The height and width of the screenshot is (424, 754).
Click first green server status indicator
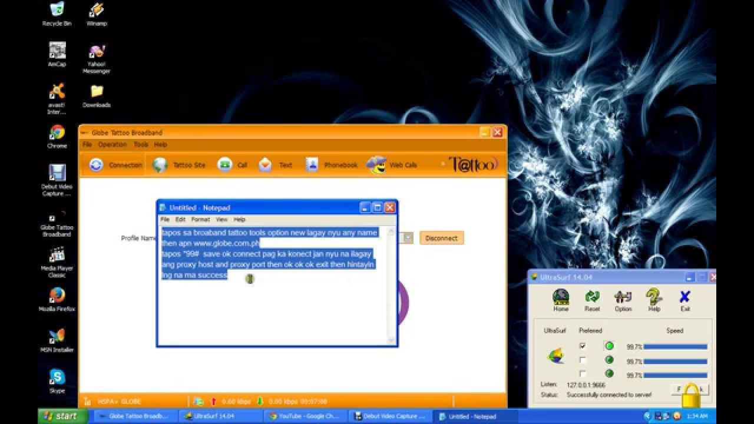[609, 346]
